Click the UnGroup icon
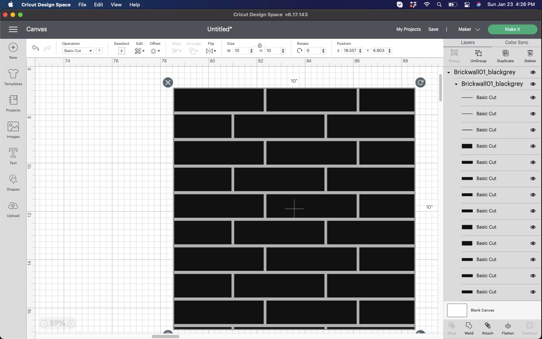Screen dimensions: 542x339 [x=478, y=56]
